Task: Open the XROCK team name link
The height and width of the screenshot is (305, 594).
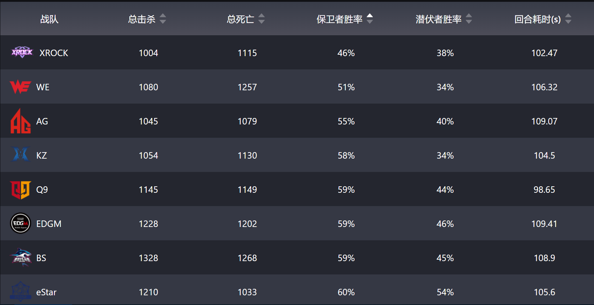Action: (x=54, y=53)
